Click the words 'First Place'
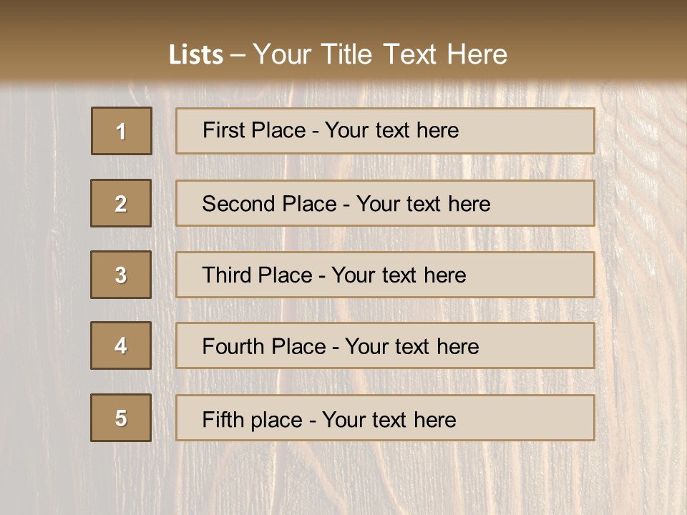Viewport: 687px width, 515px height. click(x=254, y=130)
